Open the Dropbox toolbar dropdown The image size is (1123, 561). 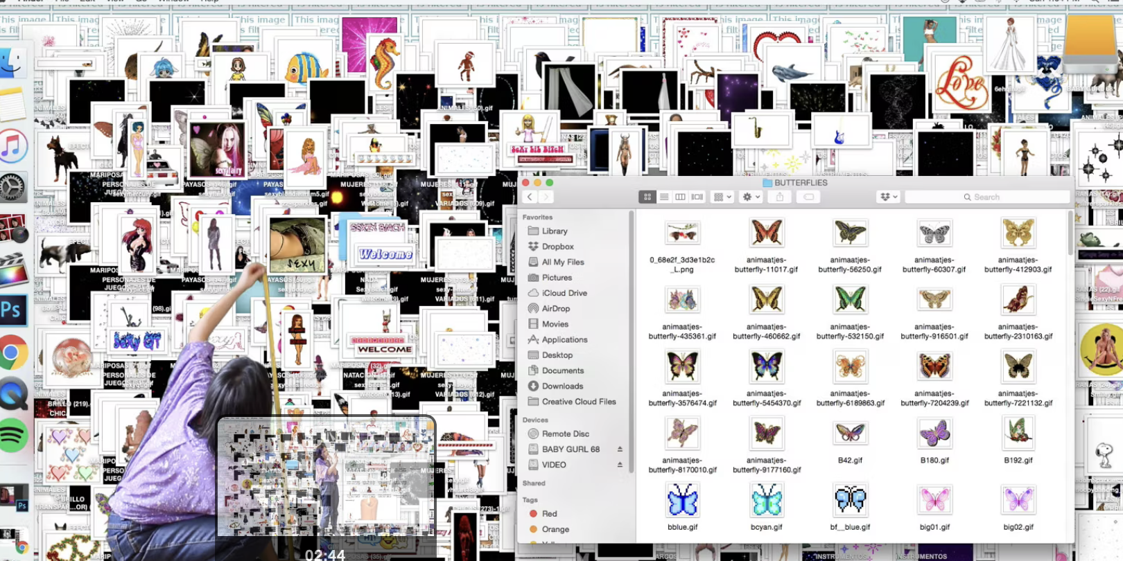(x=888, y=197)
